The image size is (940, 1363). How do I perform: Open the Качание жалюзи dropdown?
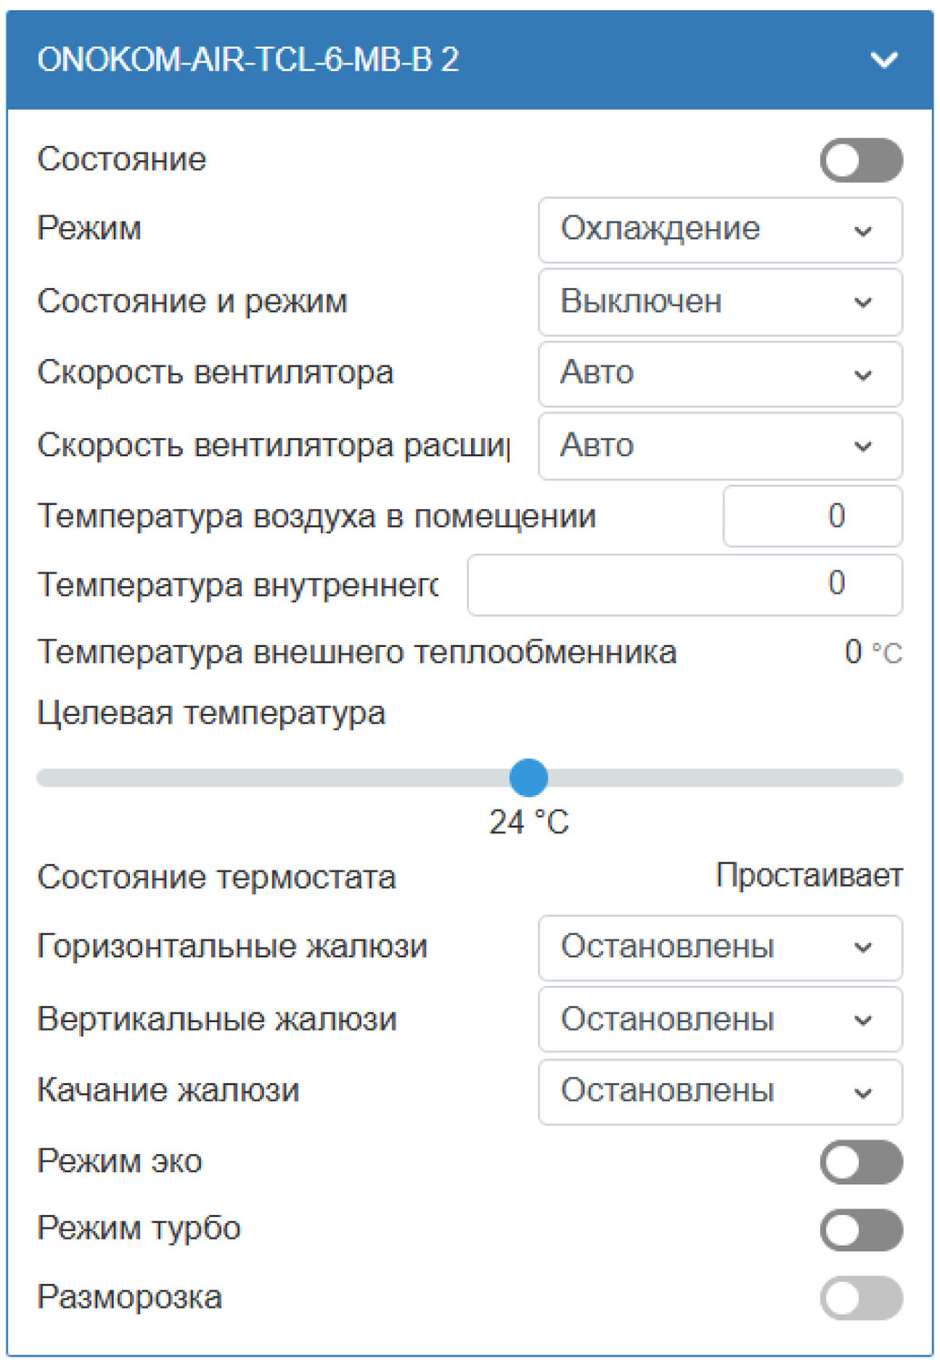pyautogui.click(x=719, y=1091)
